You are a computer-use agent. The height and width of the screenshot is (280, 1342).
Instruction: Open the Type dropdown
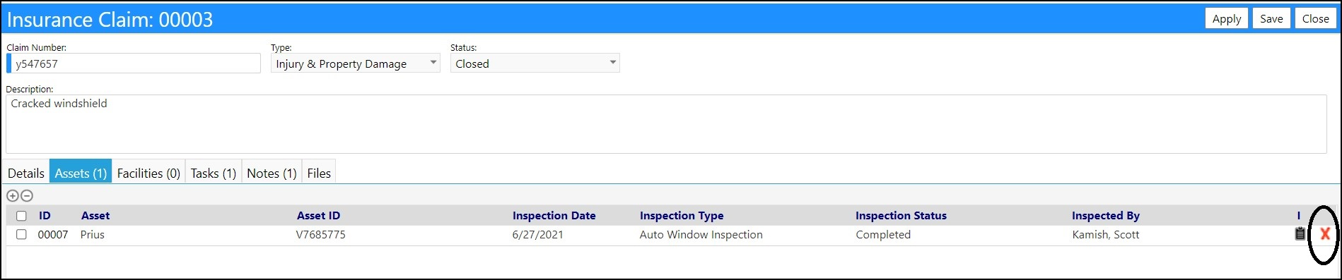[356, 63]
